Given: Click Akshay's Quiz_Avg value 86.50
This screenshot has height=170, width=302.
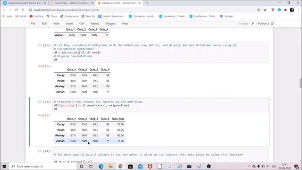Looking at the screenshot, I should [121, 136].
